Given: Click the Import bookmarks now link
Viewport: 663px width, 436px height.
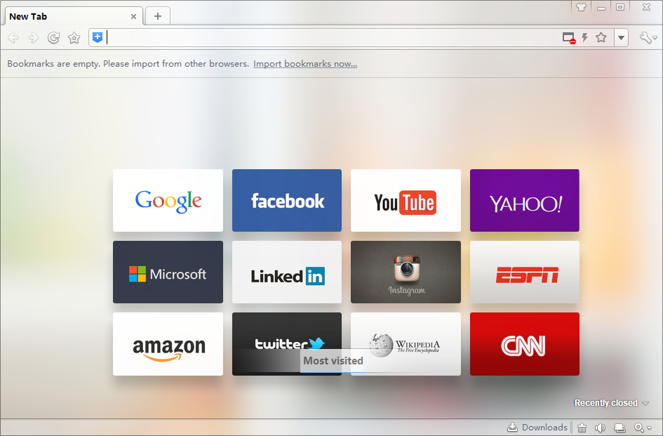Looking at the screenshot, I should pyautogui.click(x=305, y=64).
